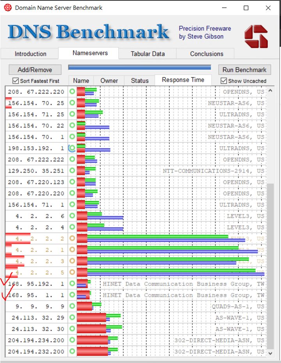Click the QUAD9-AS-1, US owner label
281x363 pixels.
tap(238, 306)
